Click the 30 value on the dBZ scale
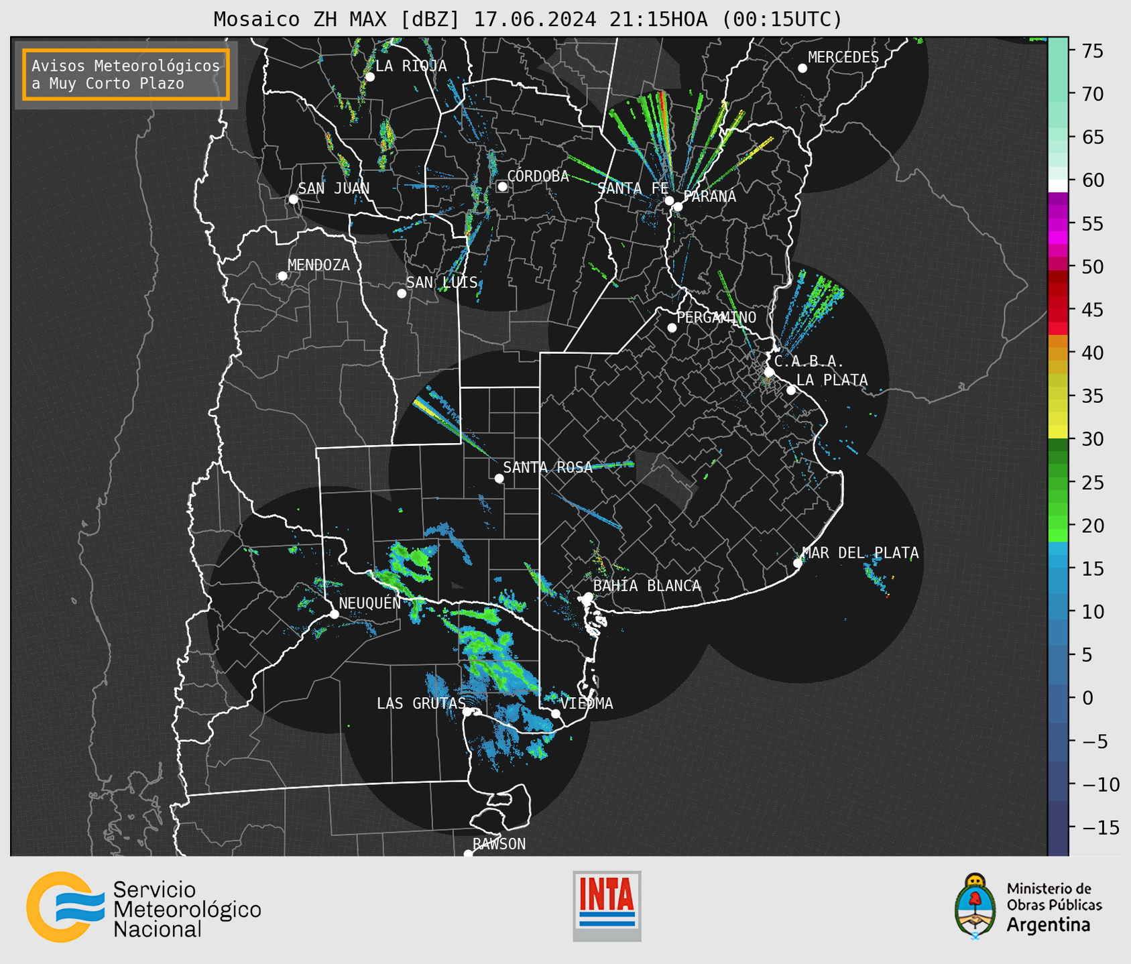1131x964 pixels. coord(1092,439)
